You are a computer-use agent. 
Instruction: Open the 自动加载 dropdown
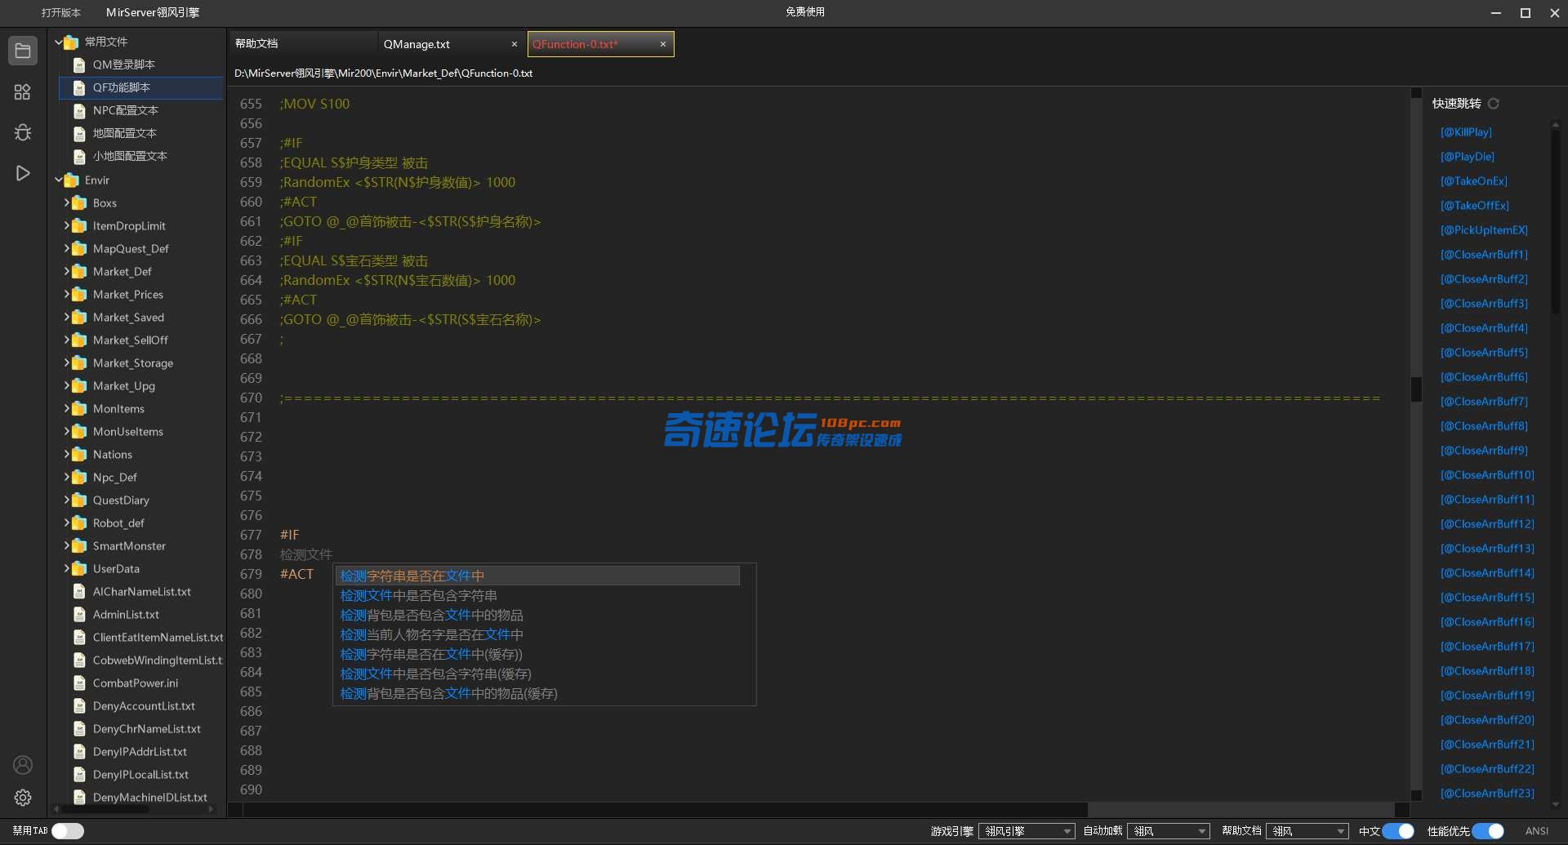[1169, 831]
